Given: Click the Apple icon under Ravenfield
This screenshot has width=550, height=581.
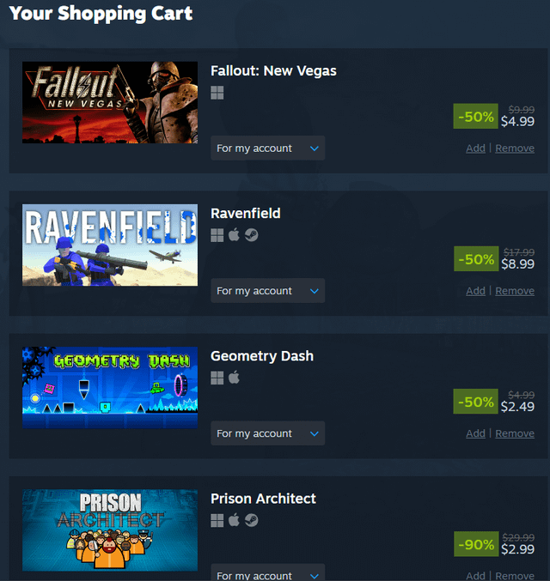Looking at the screenshot, I should pos(234,235).
